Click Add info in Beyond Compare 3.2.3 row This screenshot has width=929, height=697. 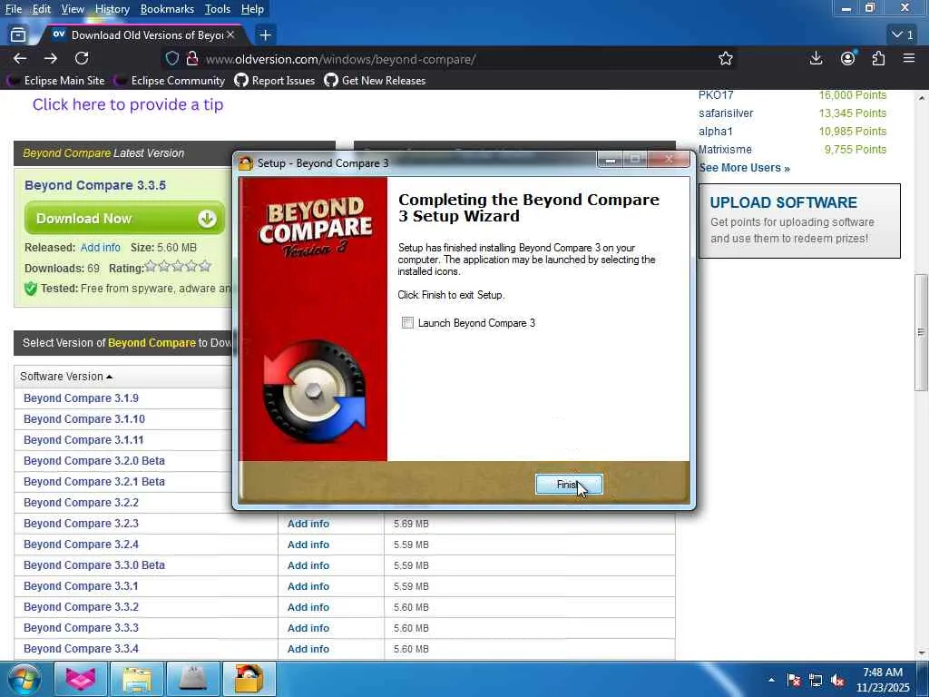308,524
